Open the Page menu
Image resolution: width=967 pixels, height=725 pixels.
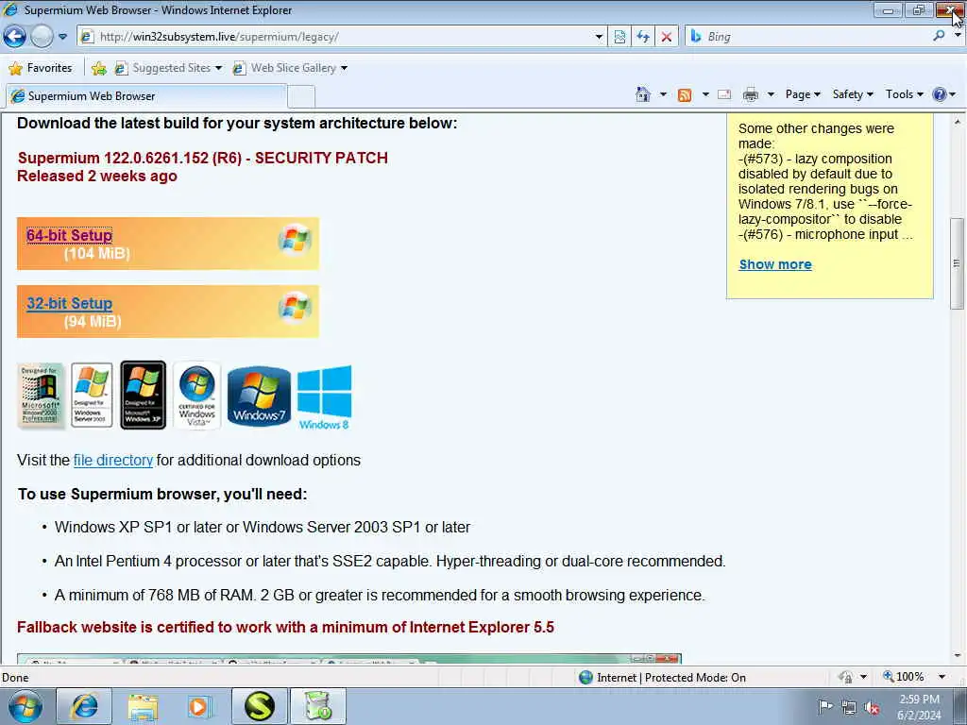tap(803, 94)
